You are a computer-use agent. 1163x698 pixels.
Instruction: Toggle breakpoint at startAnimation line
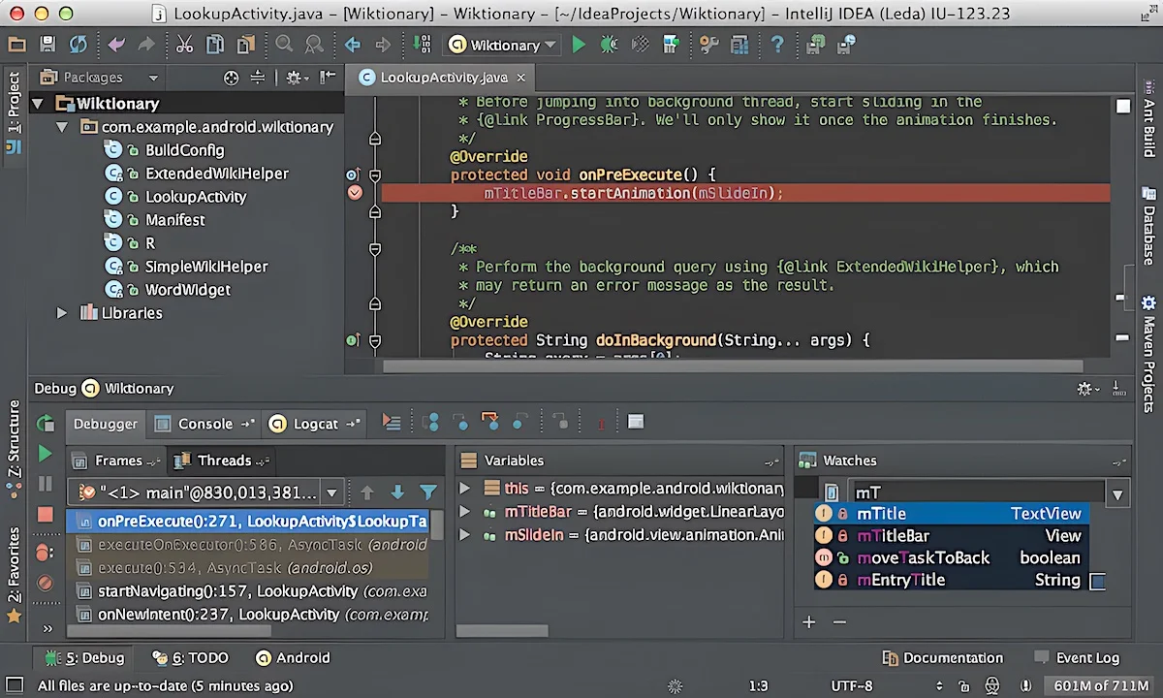click(355, 193)
